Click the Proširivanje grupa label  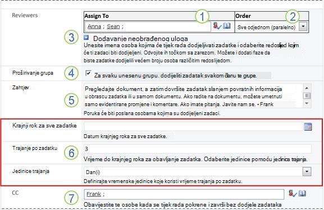point(33,73)
